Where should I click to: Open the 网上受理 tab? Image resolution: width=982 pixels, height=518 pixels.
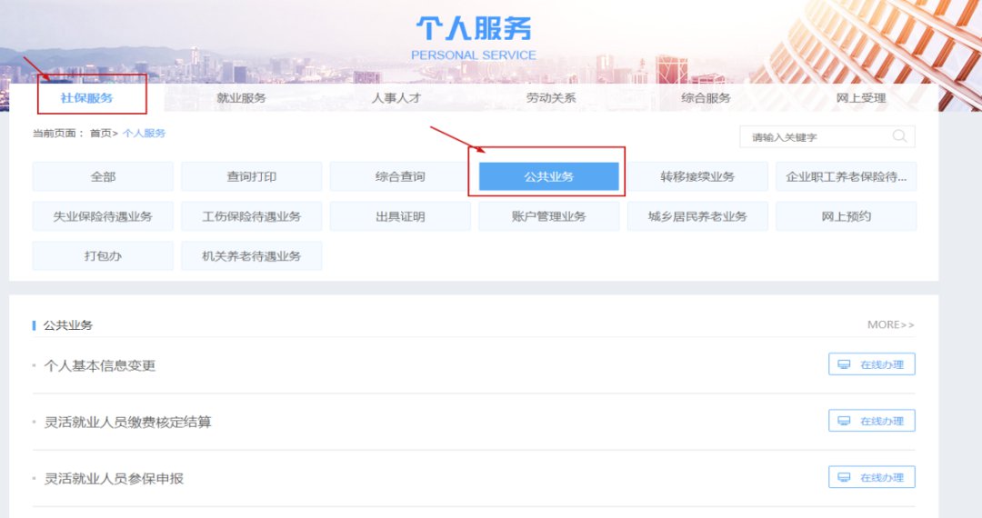pyautogui.click(x=860, y=97)
